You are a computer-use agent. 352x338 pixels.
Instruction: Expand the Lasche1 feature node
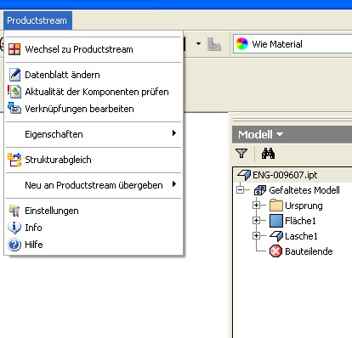(x=256, y=235)
